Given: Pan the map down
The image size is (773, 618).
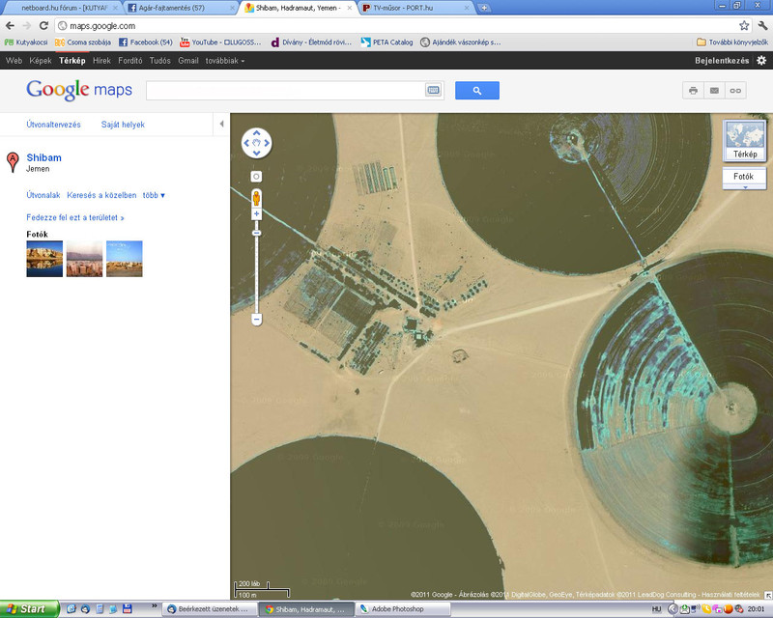Looking at the screenshot, I should pyautogui.click(x=256, y=154).
